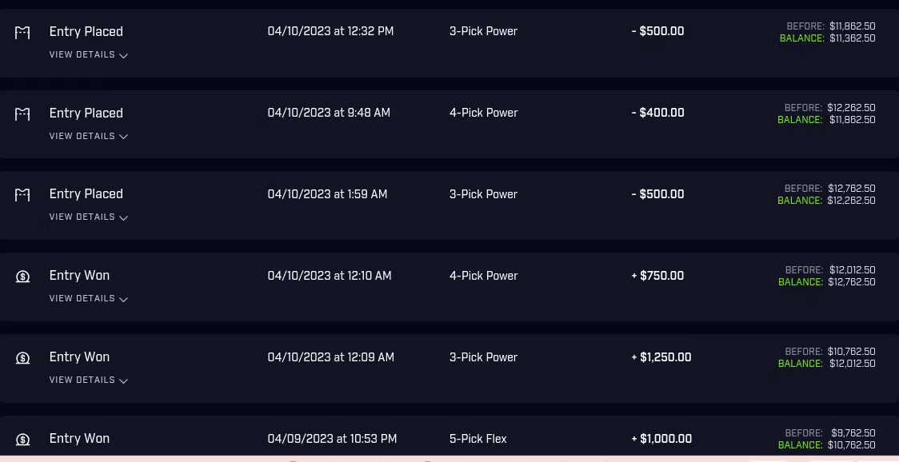Select the + $1,250.00 winning amount
The height and width of the screenshot is (462, 899).
coord(661,357)
